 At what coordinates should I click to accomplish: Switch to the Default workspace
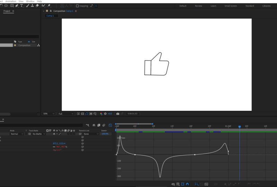coord(183,6)
